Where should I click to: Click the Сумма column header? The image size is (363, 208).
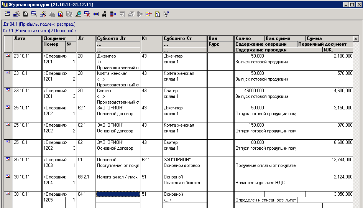pyautogui.click(x=329, y=38)
